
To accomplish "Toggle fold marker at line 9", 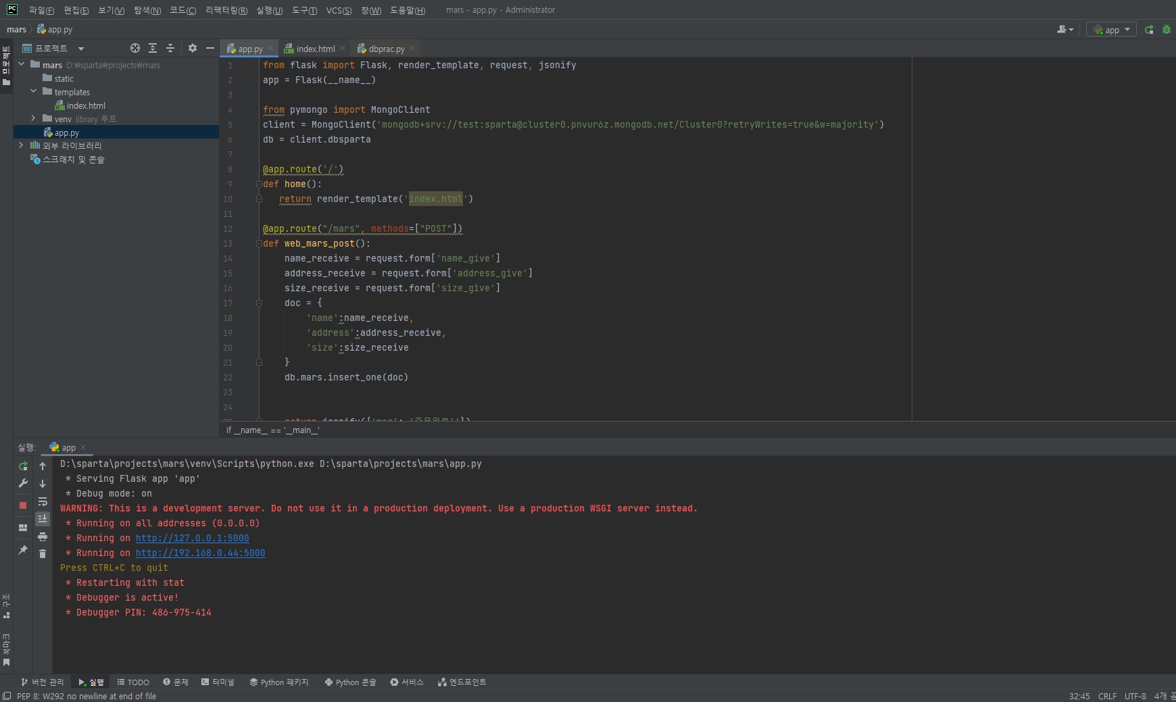I will pyautogui.click(x=259, y=184).
